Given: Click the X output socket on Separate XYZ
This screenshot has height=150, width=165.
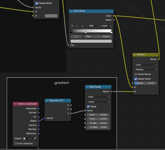Looking at the screenshot, I should pyautogui.click(x=71, y=105).
